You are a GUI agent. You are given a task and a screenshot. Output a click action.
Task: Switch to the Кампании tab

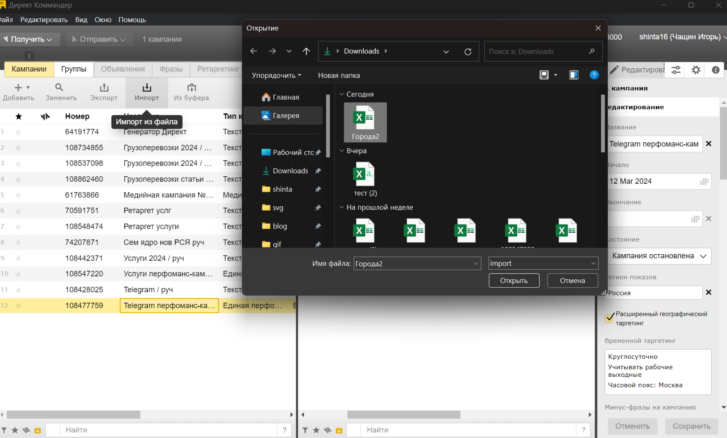pyautogui.click(x=29, y=69)
